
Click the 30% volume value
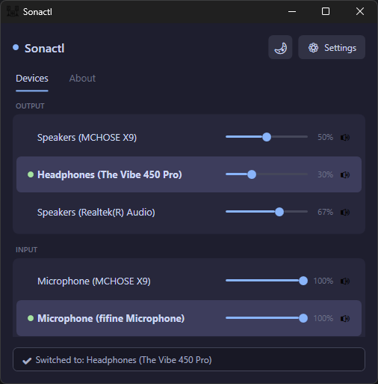click(x=325, y=174)
